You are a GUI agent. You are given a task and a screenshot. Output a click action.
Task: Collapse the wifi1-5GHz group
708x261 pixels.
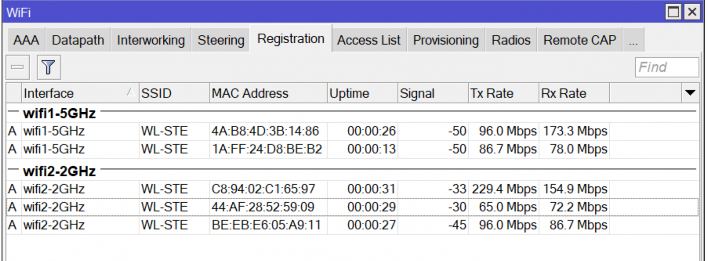coord(13,112)
